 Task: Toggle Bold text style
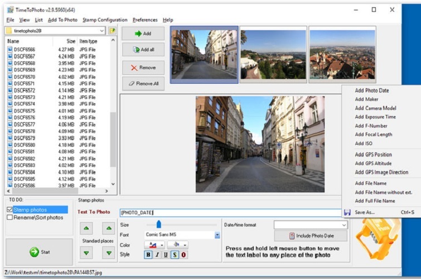tap(148, 255)
